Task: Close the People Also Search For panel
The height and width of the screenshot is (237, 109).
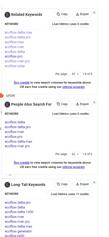Action: click(x=94, y=102)
